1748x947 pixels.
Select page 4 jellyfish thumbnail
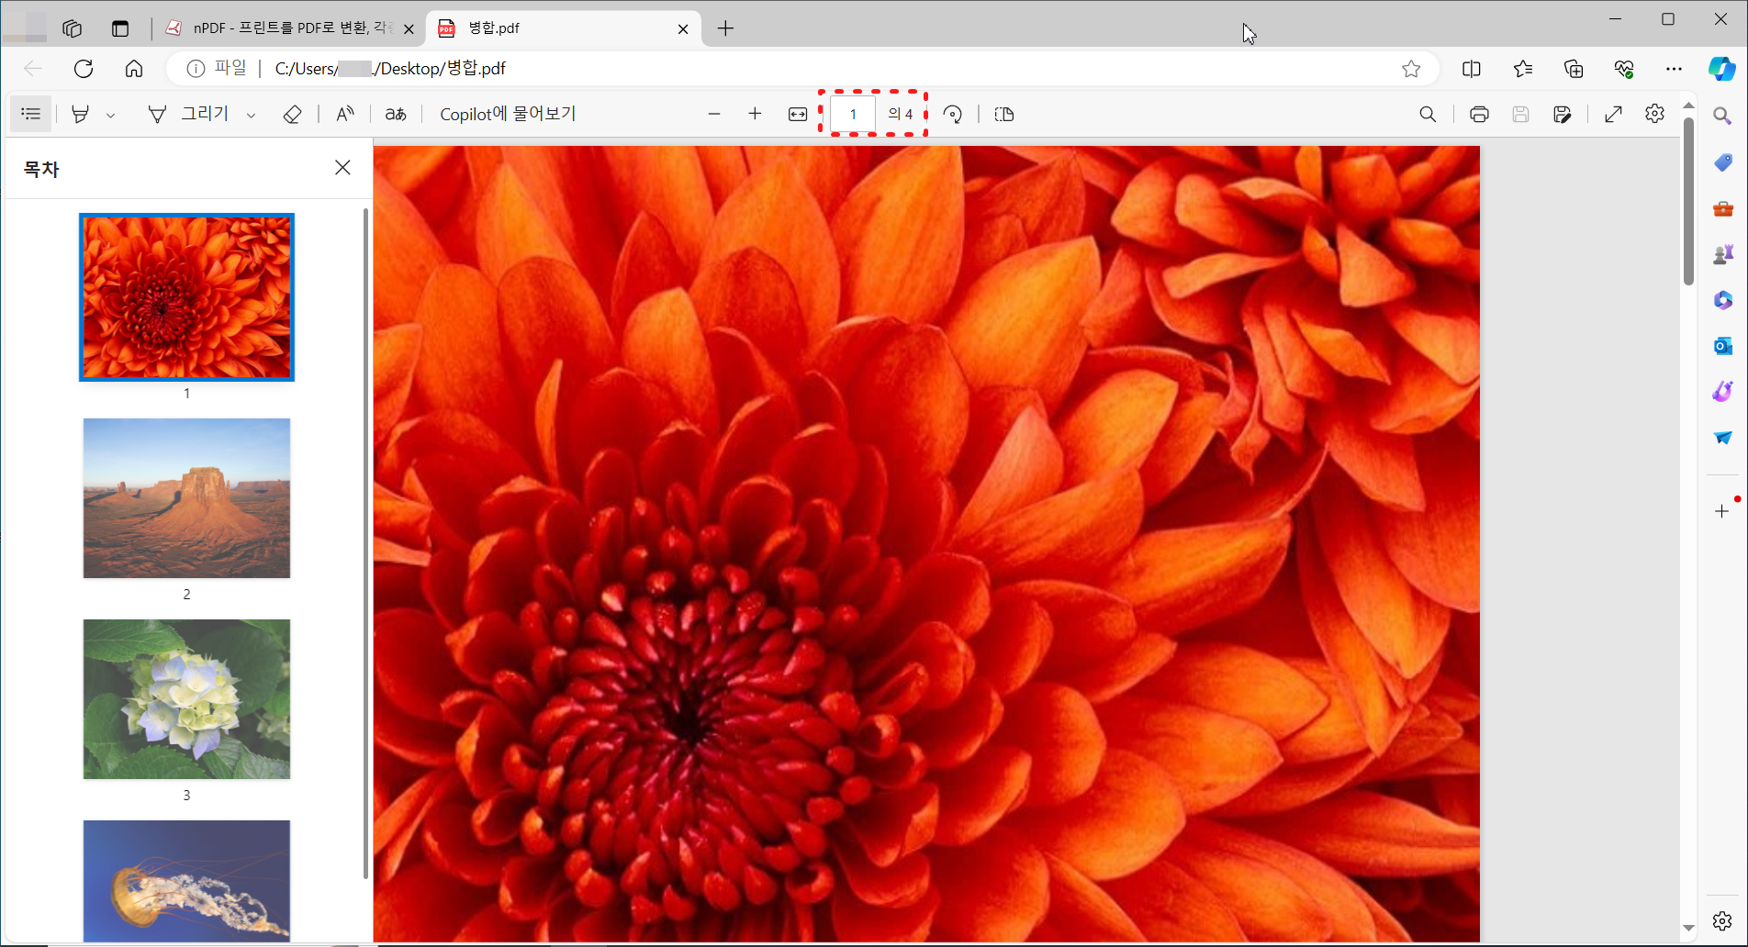click(186, 881)
